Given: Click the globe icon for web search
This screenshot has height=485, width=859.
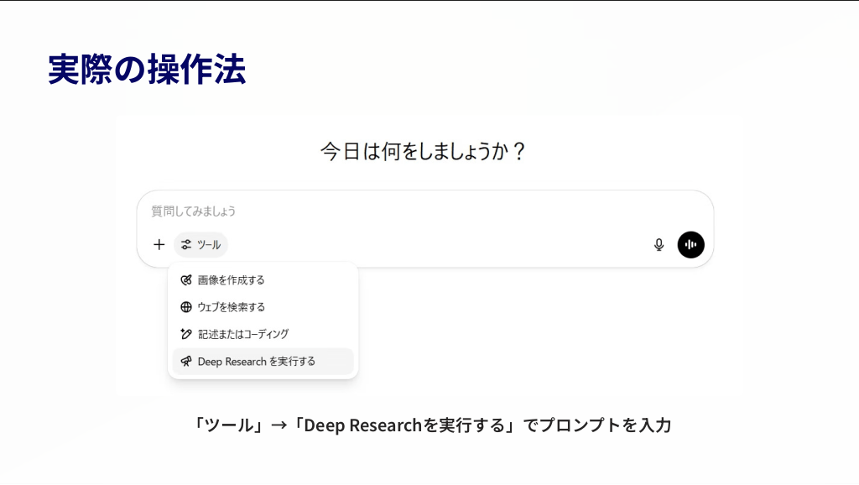Looking at the screenshot, I should [x=186, y=307].
